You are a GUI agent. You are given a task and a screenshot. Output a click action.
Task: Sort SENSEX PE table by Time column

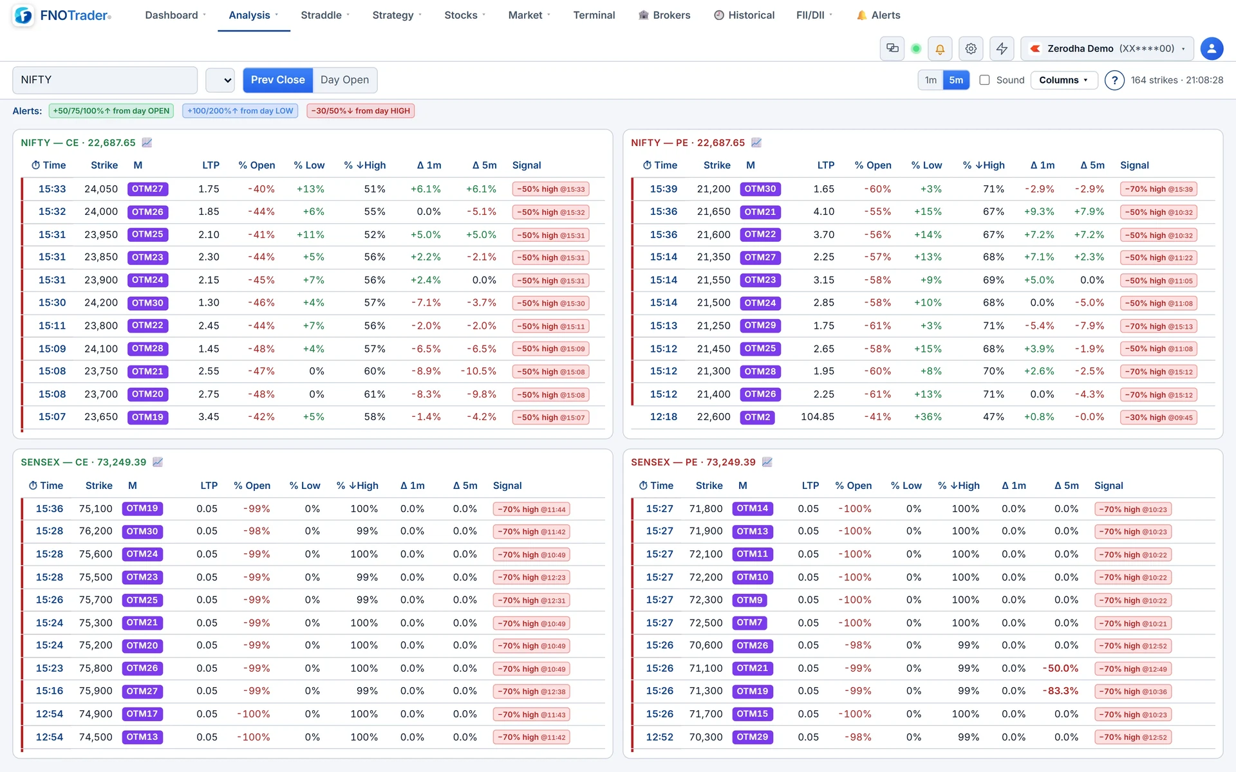tap(656, 486)
